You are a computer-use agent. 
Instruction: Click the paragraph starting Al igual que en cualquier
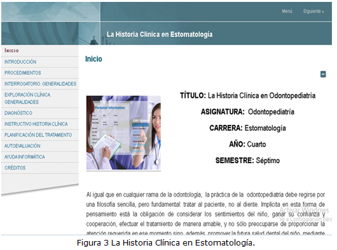(205, 213)
